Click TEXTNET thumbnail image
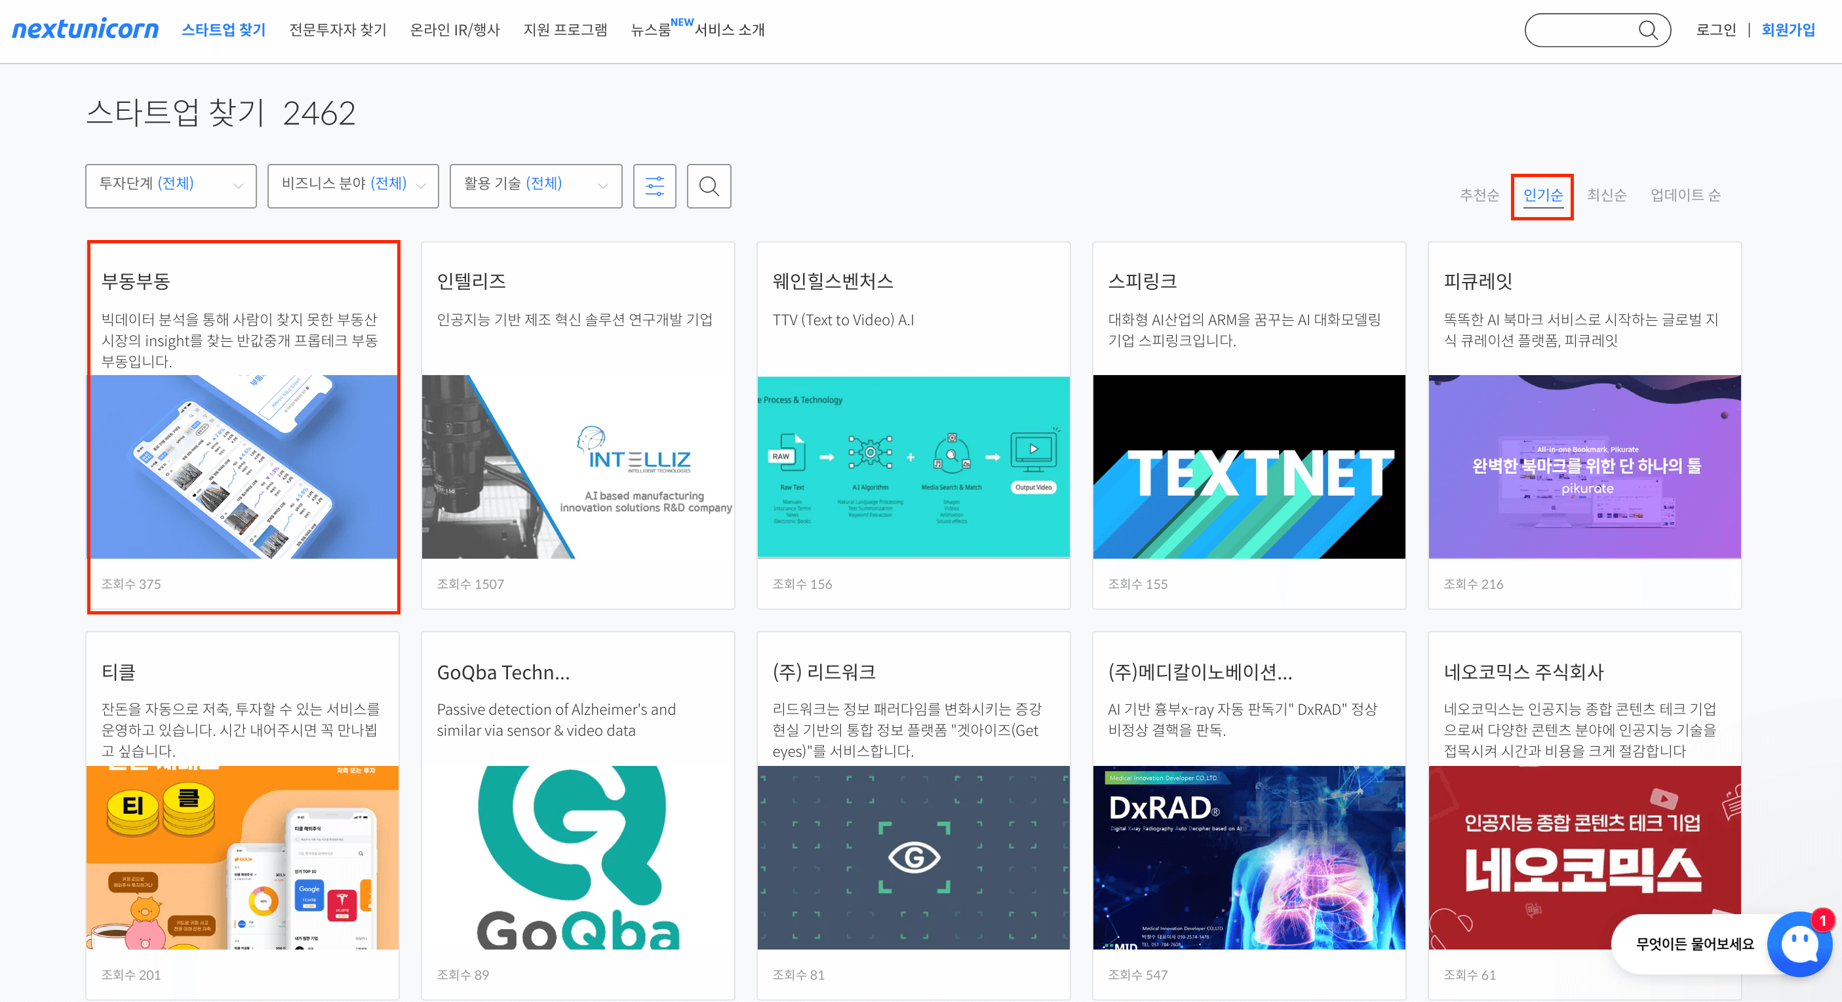1842x1002 pixels. click(x=1249, y=467)
